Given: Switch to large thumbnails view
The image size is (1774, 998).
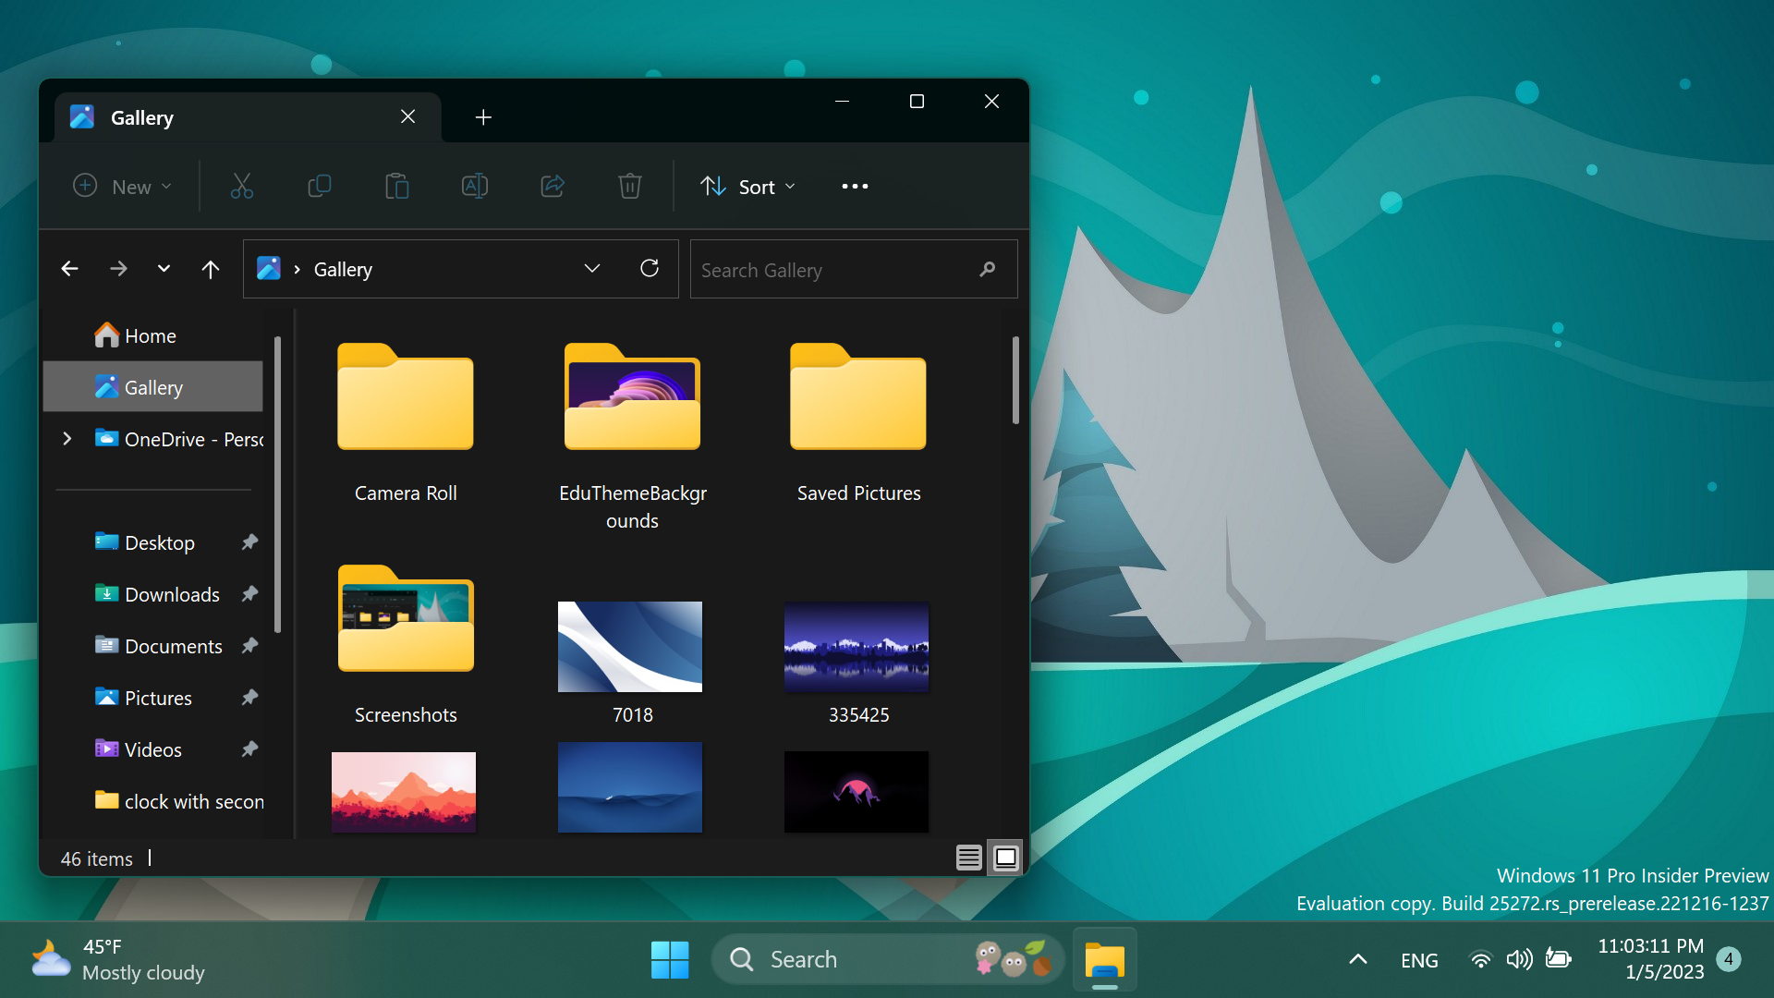Looking at the screenshot, I should (x=1005, y=858).
